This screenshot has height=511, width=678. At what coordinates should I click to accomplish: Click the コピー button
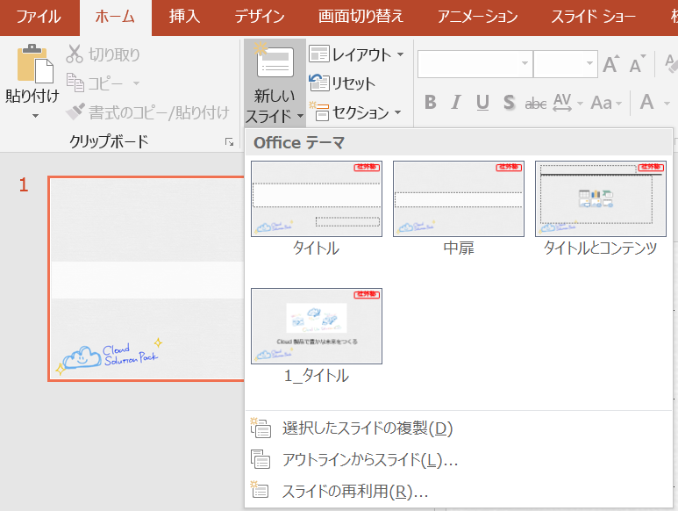coord(95,83)
